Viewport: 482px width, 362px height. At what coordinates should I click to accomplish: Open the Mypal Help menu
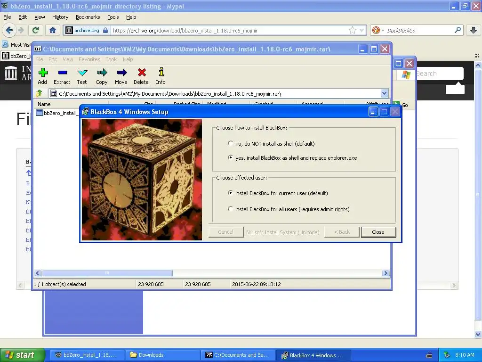click(x=131, y=17)
